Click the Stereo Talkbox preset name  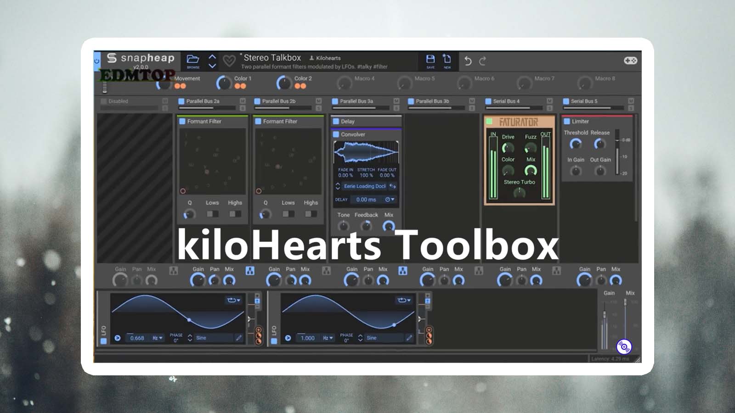(272, 58)
